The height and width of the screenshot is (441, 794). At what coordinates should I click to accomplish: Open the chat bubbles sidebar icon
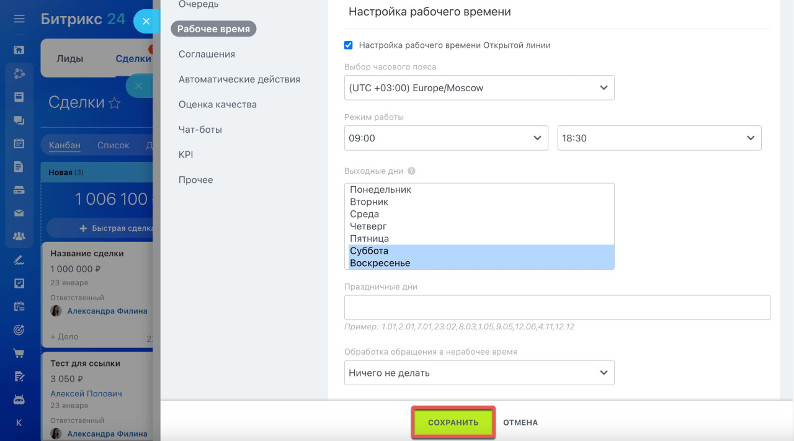click(x=19, y=120)
